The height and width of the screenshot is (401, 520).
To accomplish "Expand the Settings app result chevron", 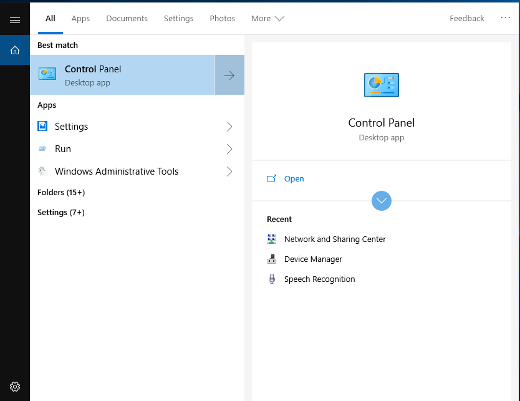I will 229,127.
